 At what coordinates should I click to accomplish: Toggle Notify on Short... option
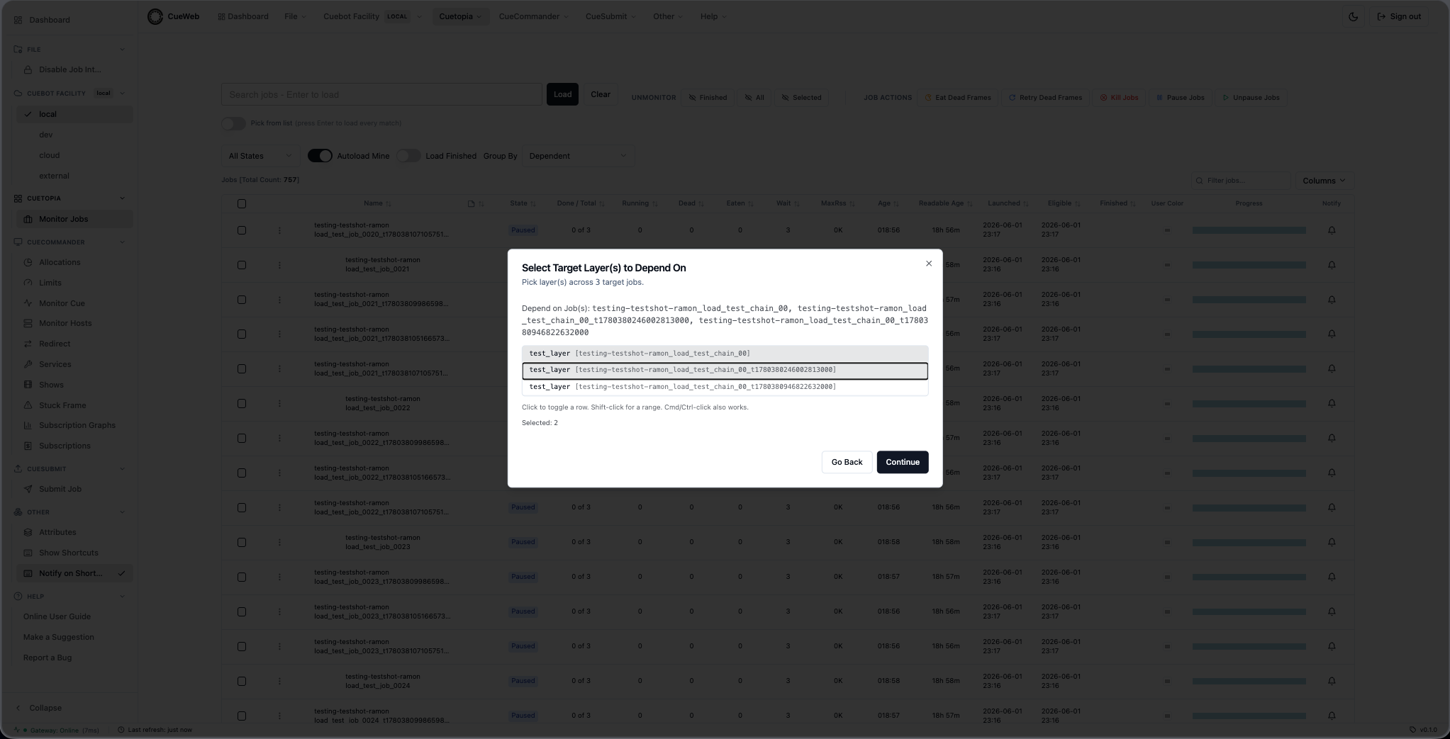(x=74, y=573)
